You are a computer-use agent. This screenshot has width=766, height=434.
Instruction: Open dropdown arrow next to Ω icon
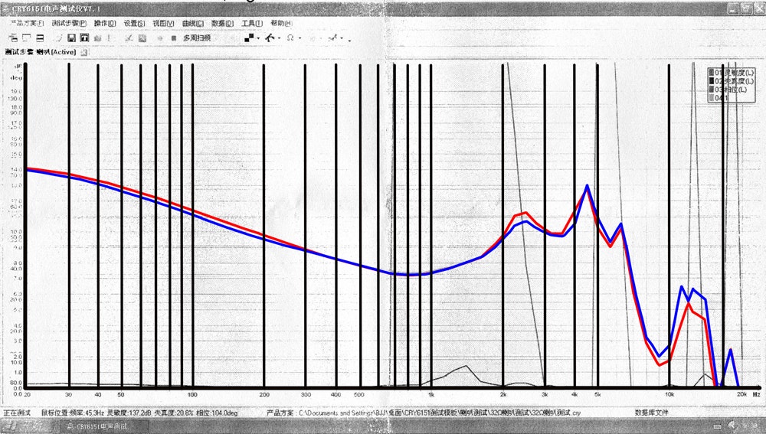coord(300,38)
